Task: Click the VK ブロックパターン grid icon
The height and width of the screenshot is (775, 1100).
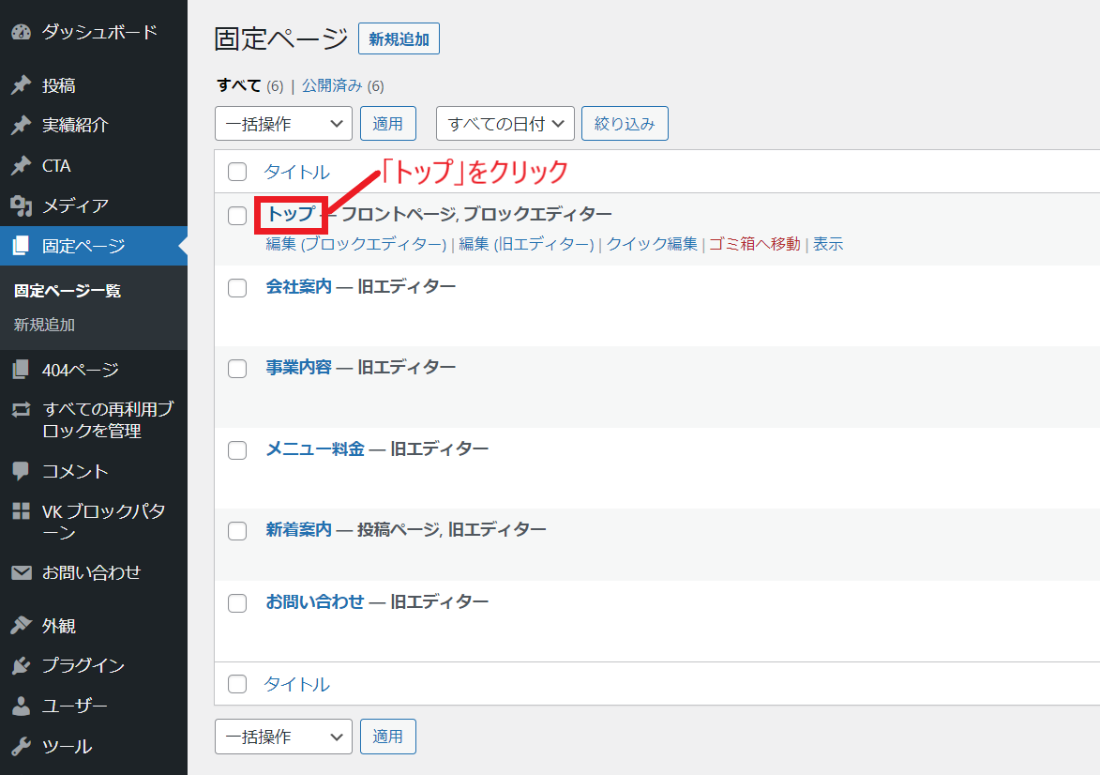Action: tap(21, 511)
